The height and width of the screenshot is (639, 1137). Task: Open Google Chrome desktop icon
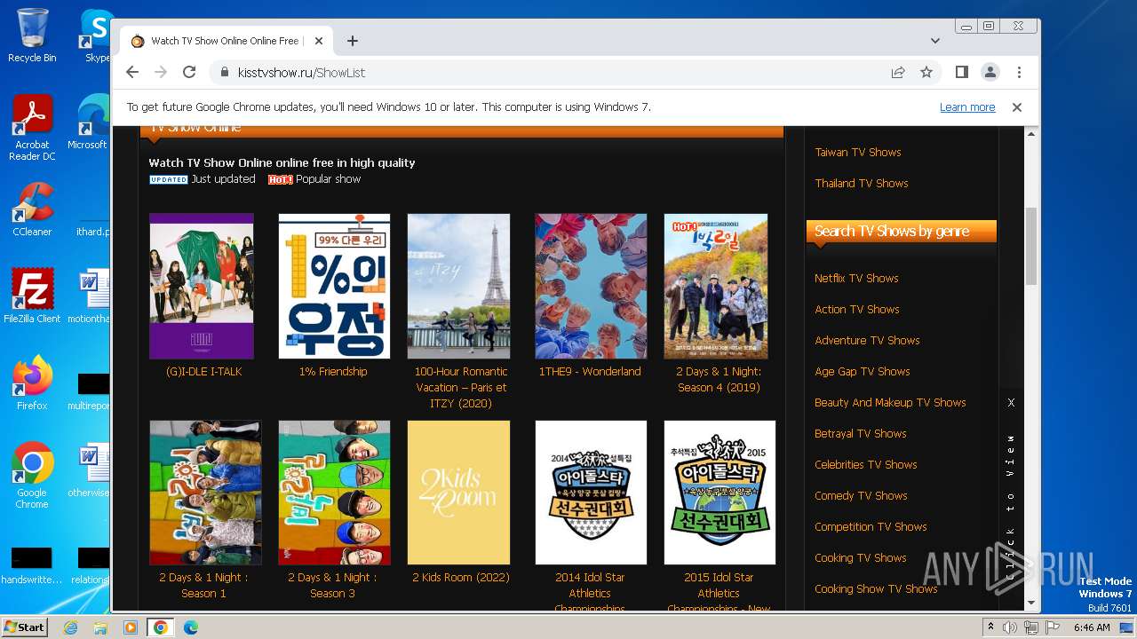coord(32,476)
